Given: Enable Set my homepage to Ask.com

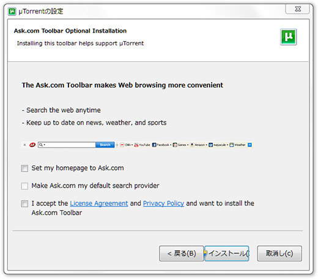Looking at the screenshot, I should coord(24,169).
